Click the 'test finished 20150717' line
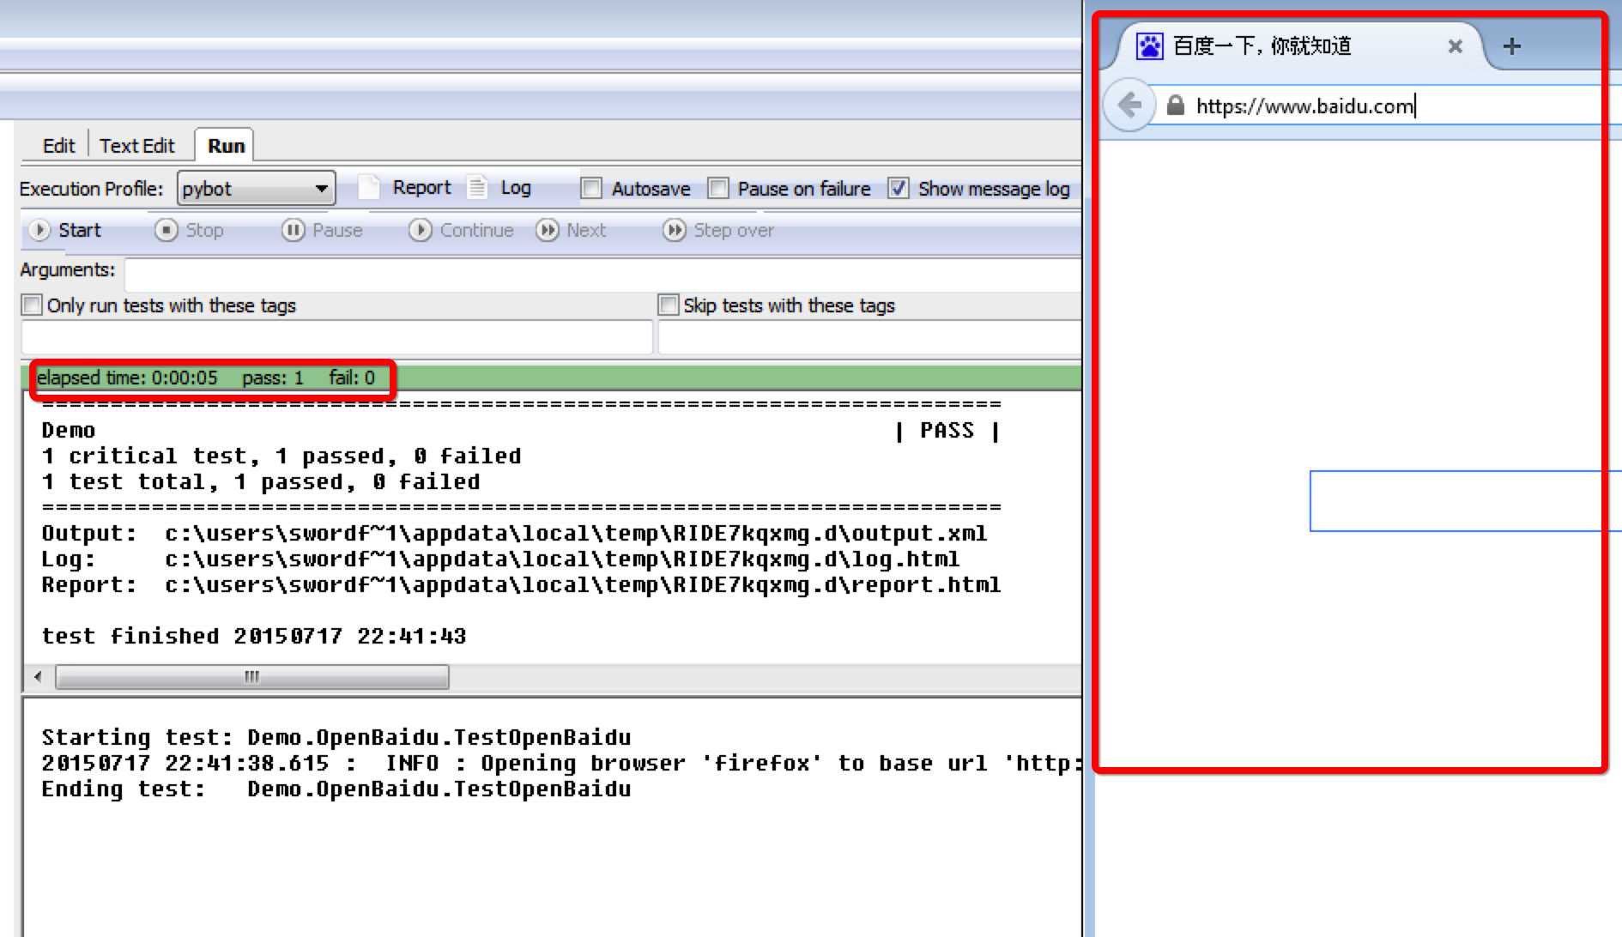The image size is (1622, 937). [254, 637]
